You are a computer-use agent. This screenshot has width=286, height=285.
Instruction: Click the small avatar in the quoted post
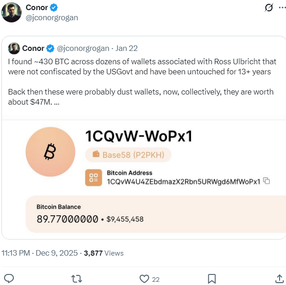click(x=14, y=48)
